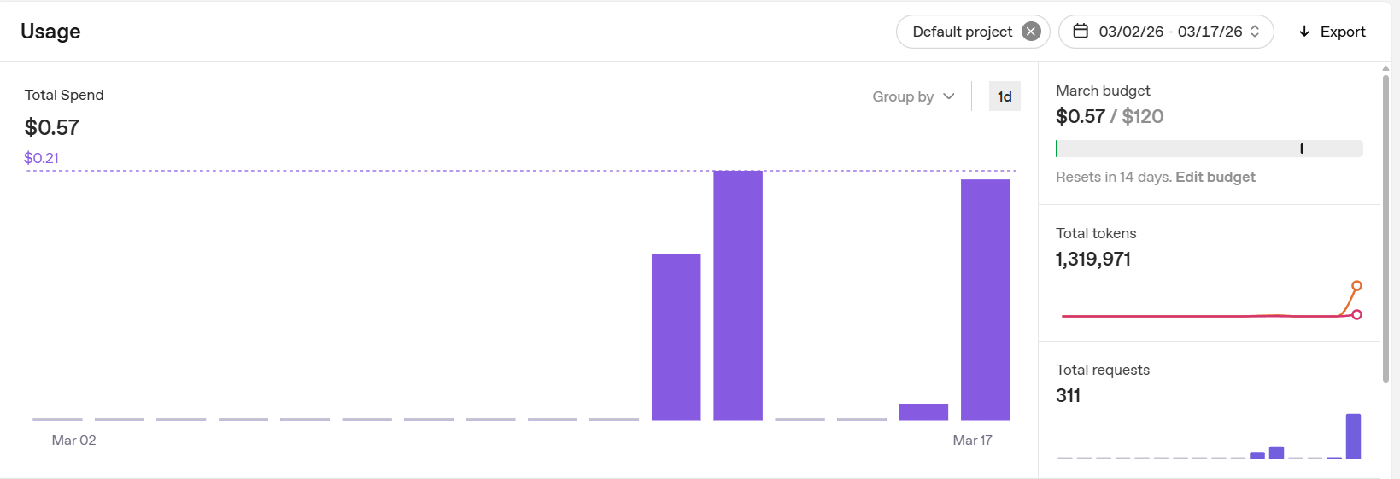Image resolution: width=1400 pixels, height=479 pixels.
Task: Export the usage data
Action: (x=1332, y=32)
